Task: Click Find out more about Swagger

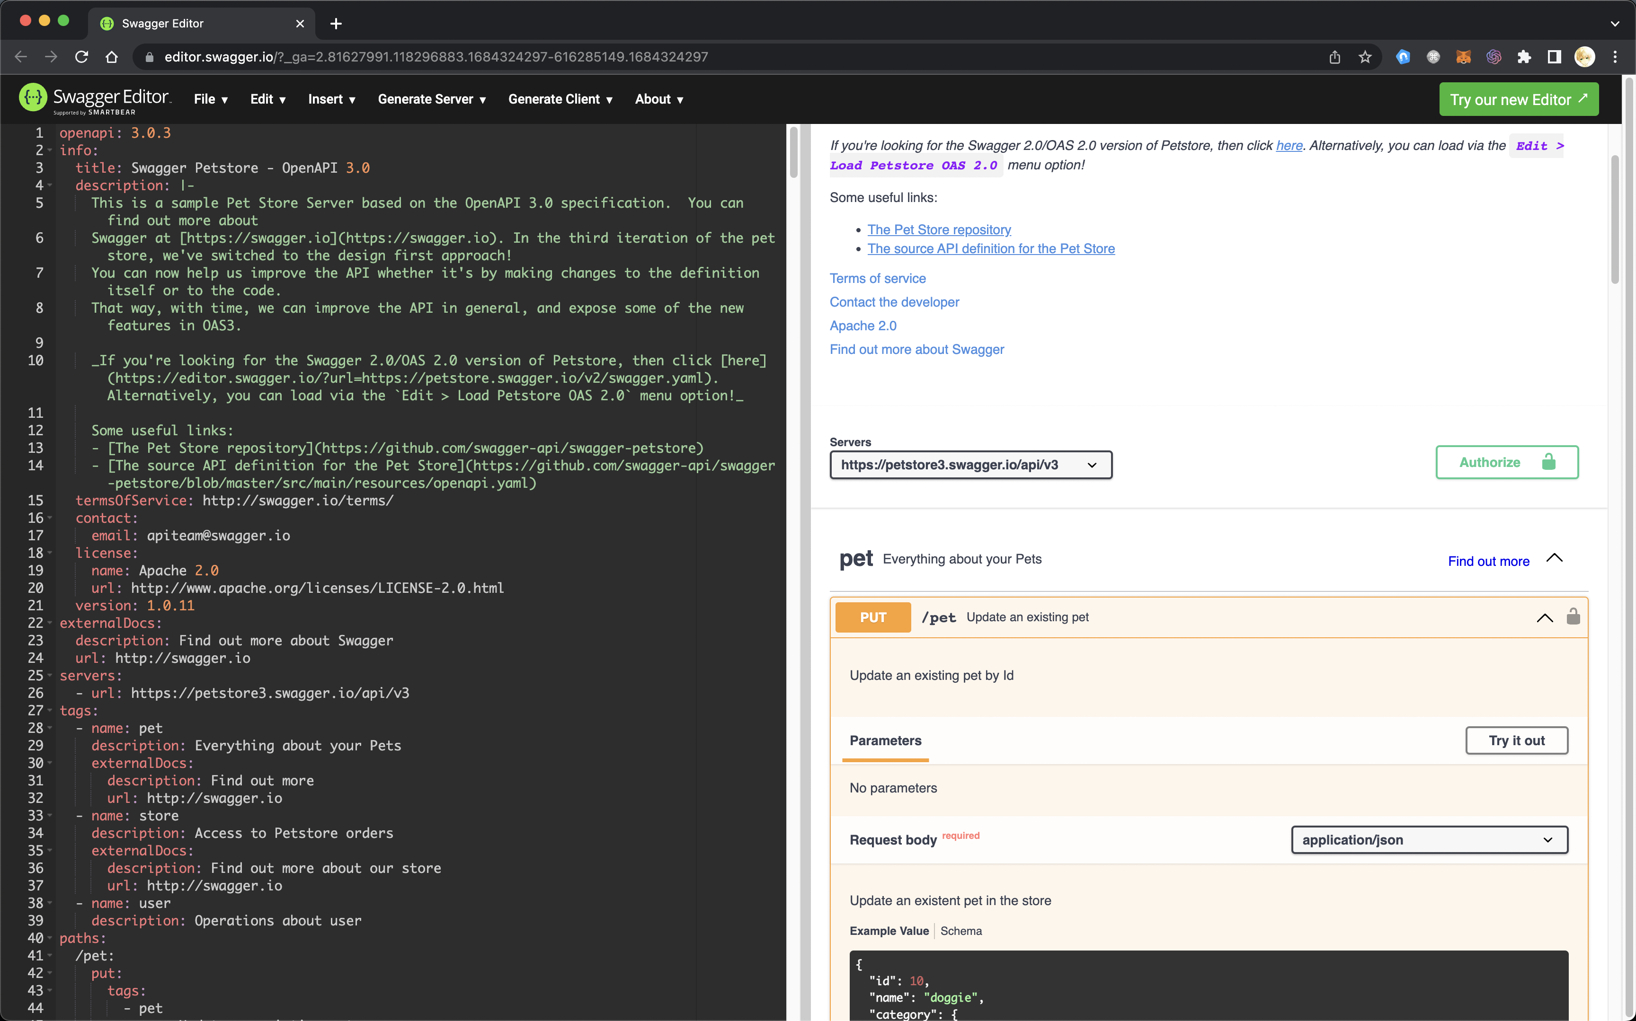Action: [916, 349]
